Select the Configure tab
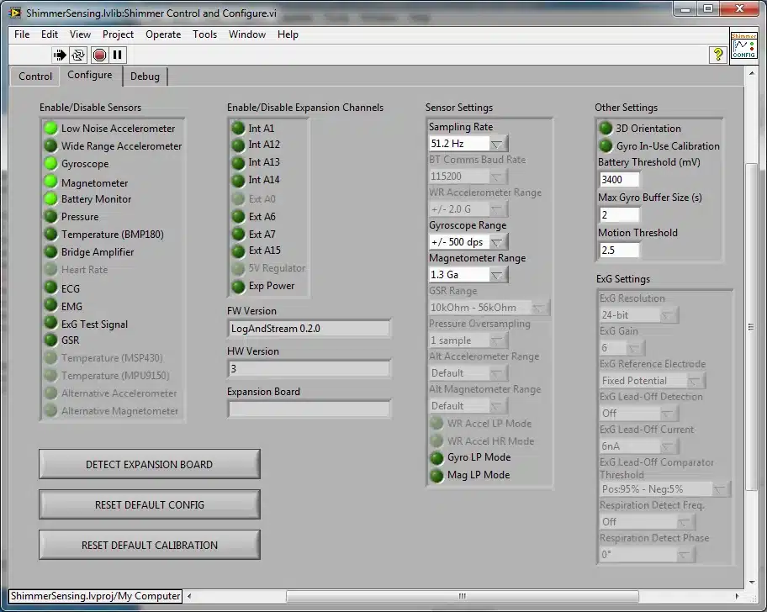This screenshot has width=767, height=612. point(90,75)
